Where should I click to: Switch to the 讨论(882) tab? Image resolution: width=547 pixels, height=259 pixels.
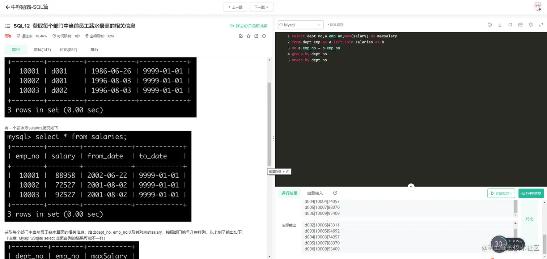(x=68, y=50)
